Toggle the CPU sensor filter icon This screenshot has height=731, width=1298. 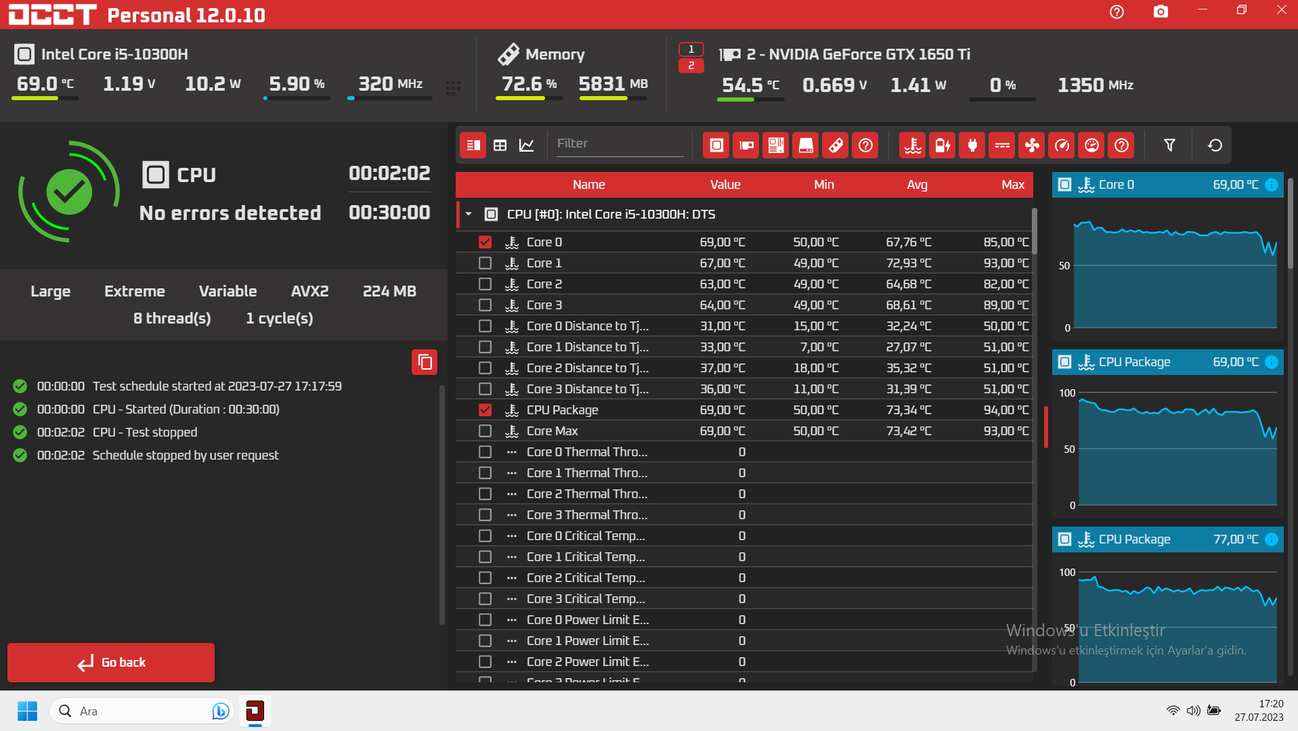(716, 145)
